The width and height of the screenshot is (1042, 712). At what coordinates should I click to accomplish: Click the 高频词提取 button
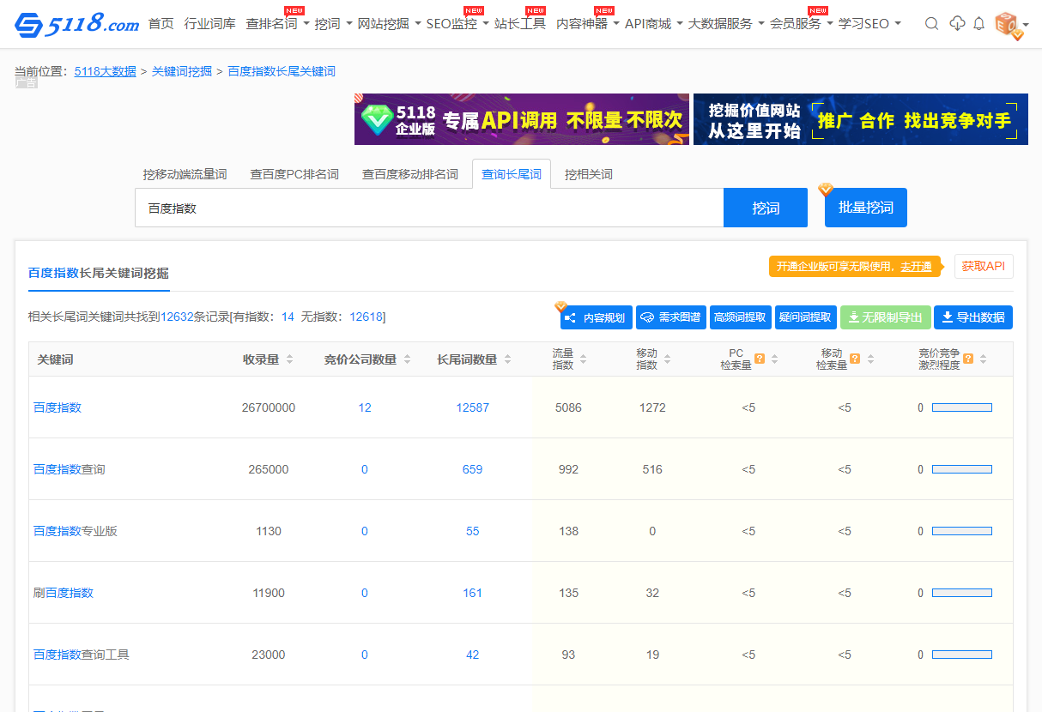tap(740, 317)
